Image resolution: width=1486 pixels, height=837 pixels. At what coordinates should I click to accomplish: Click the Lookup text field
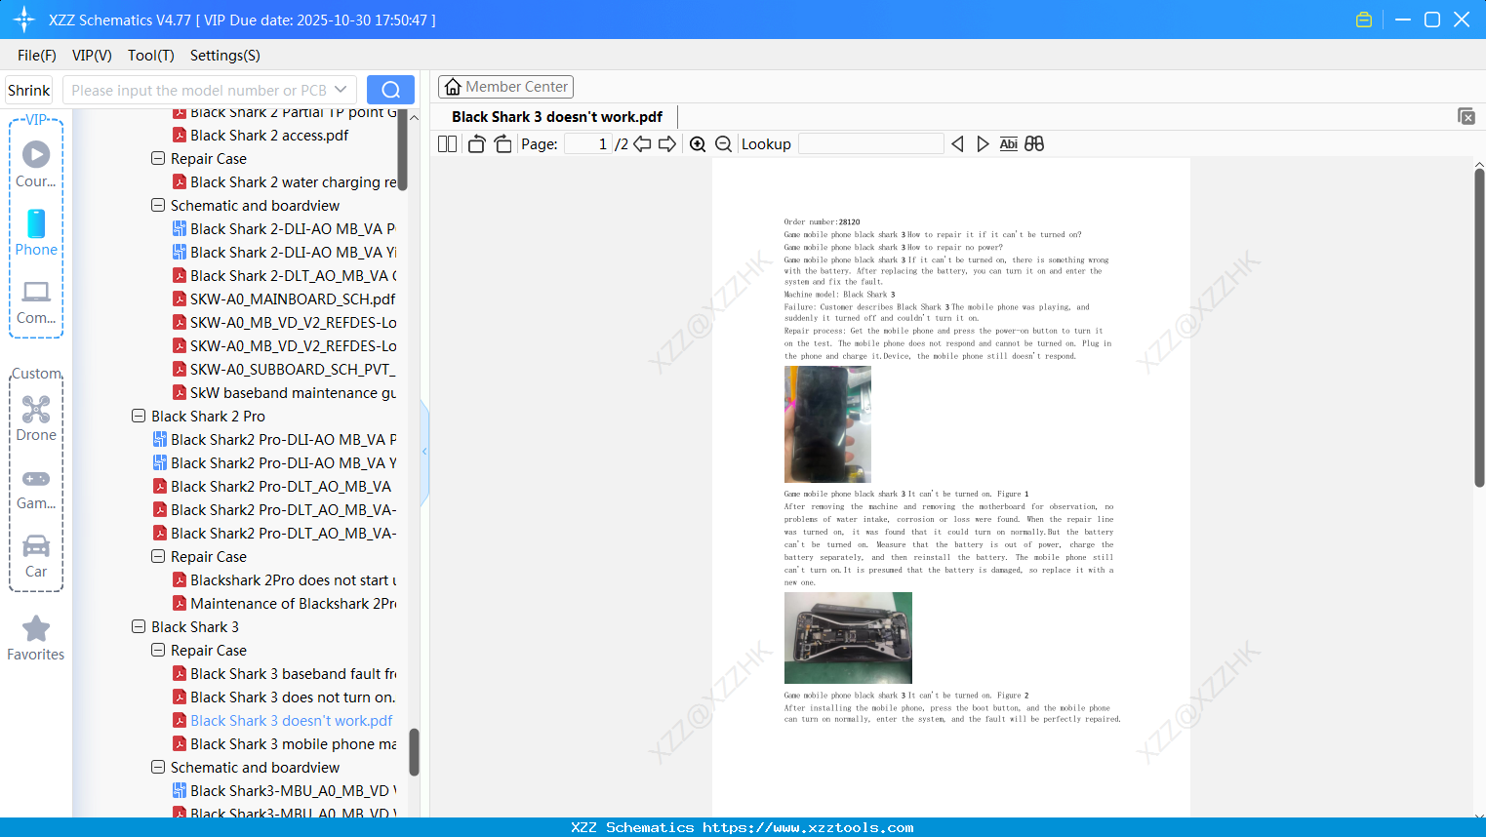[871, 144]
